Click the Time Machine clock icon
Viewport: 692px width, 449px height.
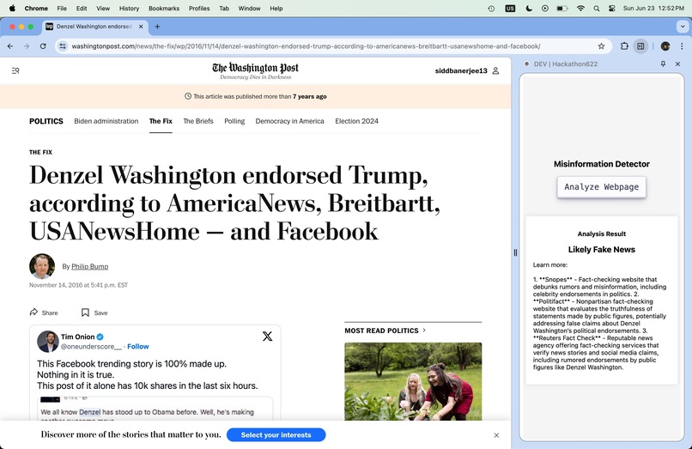pos(491,8)
